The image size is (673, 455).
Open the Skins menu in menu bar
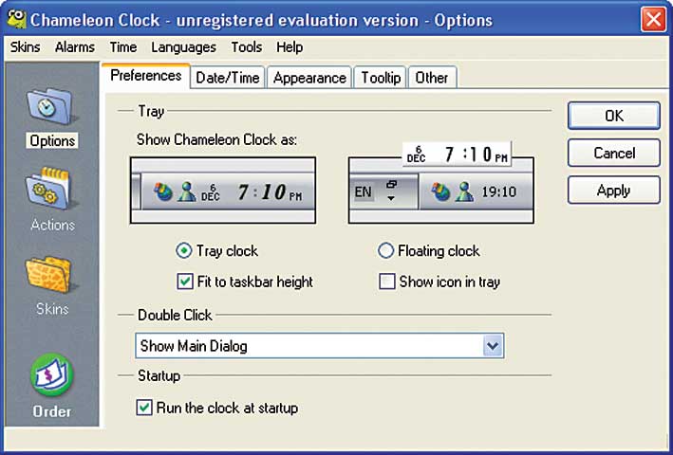tap(25, 46)
